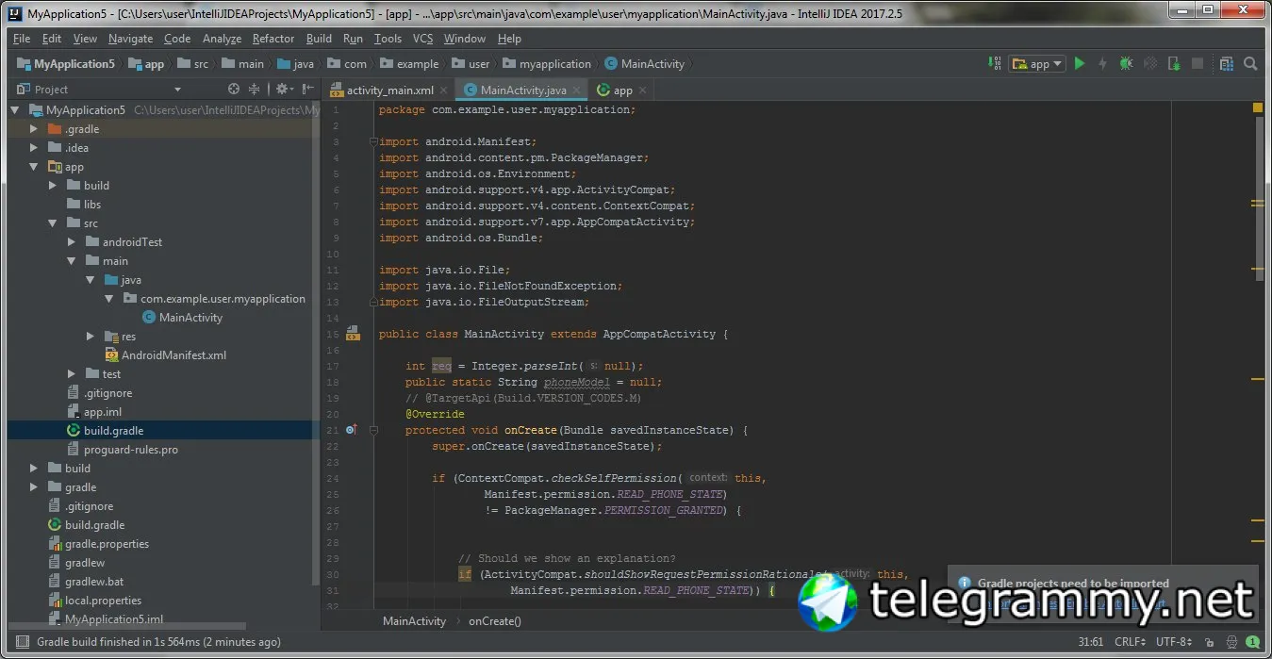Click the 31:61 caret position indicator
Viewport: 1272px width, 659px height.
click(x=1090, y=642)
